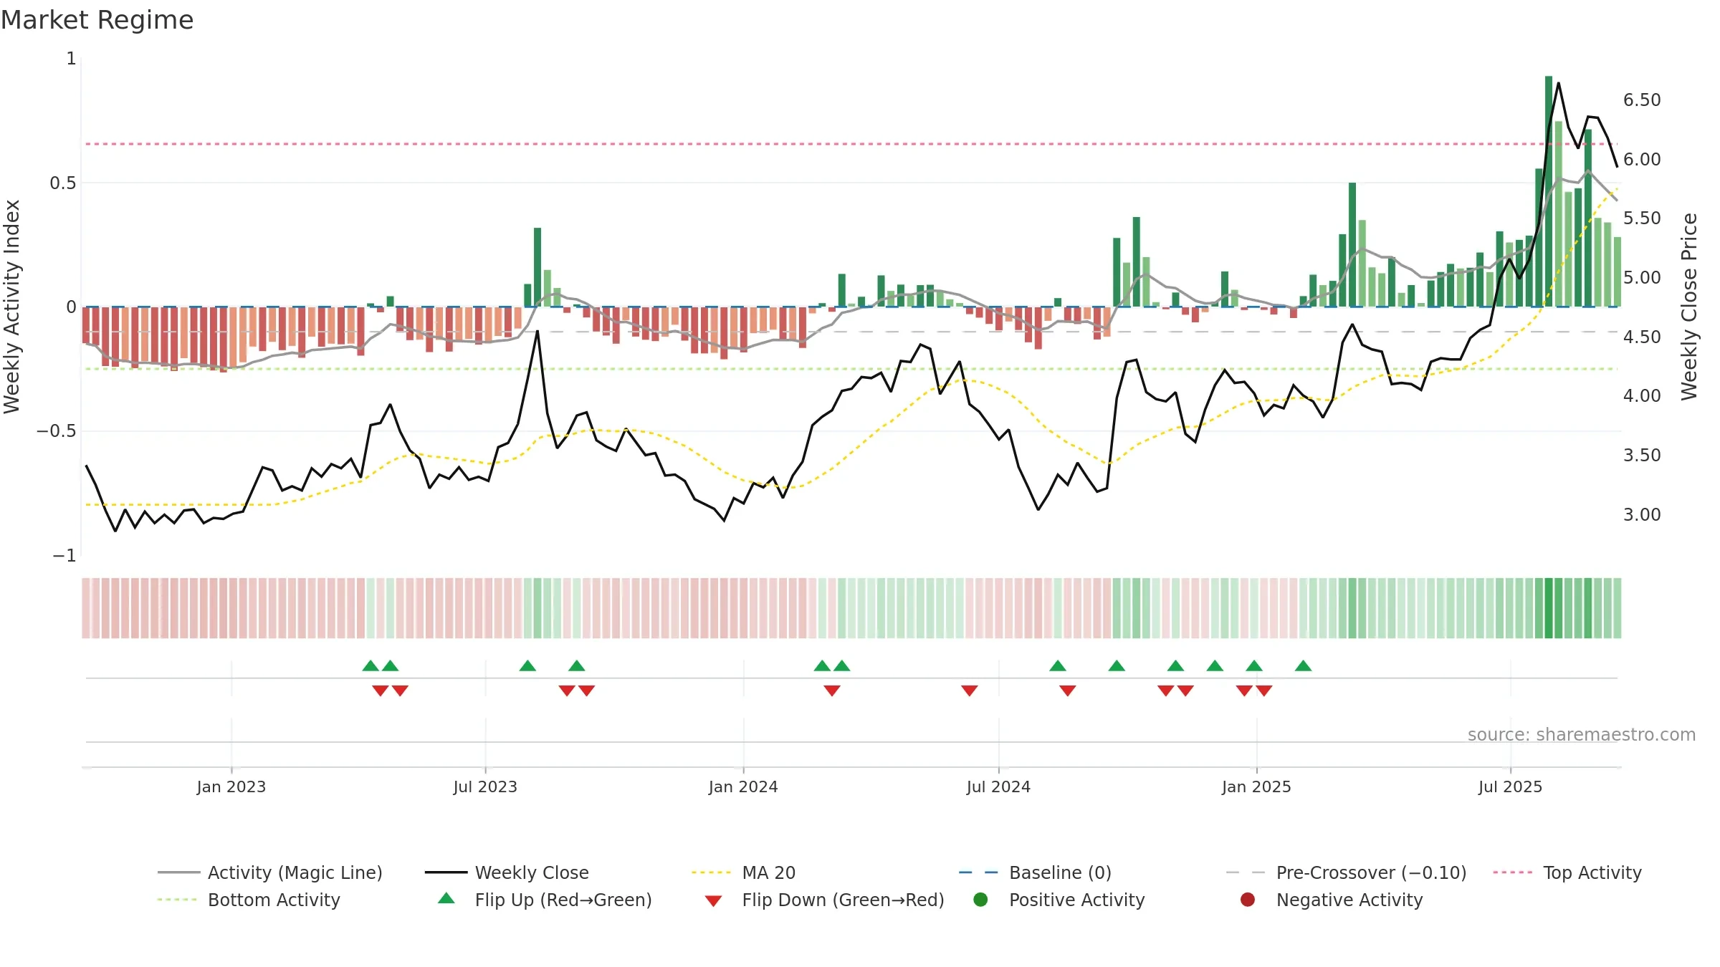Toggle the MA 20 legend entry
This screenshot has height=967, width=1720.
[743, 872]
